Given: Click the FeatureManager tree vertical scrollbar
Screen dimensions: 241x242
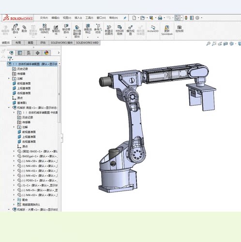Looking at the screenshot, I should (x=59, y=93).
